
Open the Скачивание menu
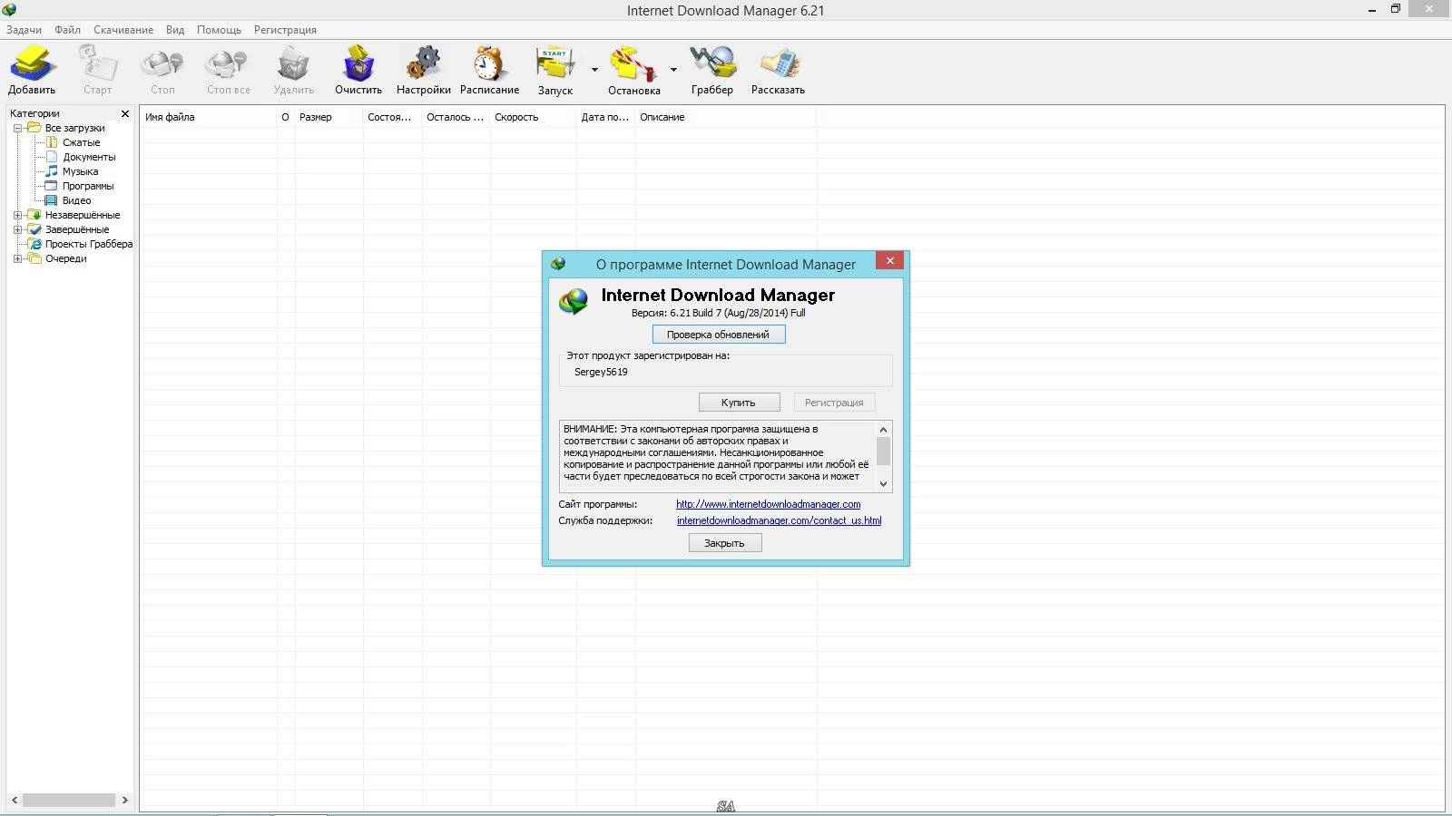click(x=123, y=30)
